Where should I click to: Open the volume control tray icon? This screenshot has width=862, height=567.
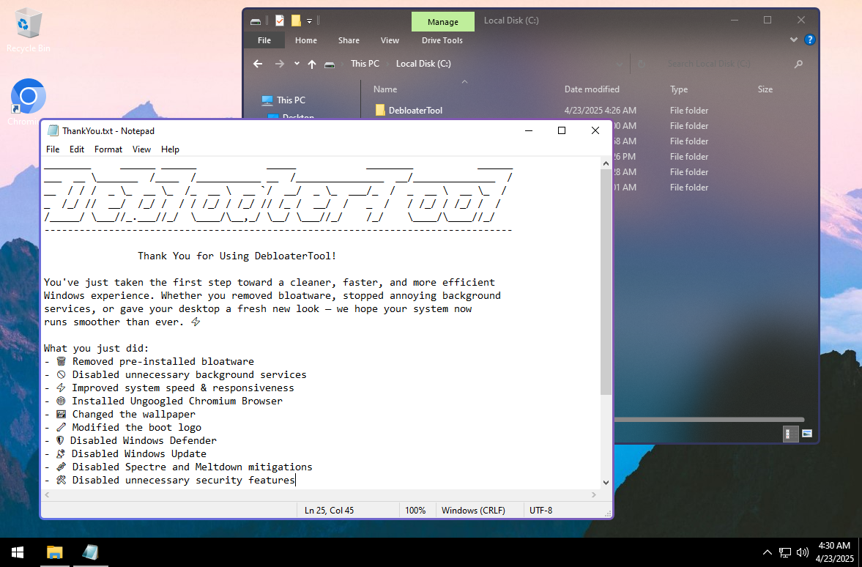pyautogui.click(x=802, y=552)
